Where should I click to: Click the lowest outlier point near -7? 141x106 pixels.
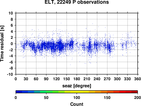point(70,65)
